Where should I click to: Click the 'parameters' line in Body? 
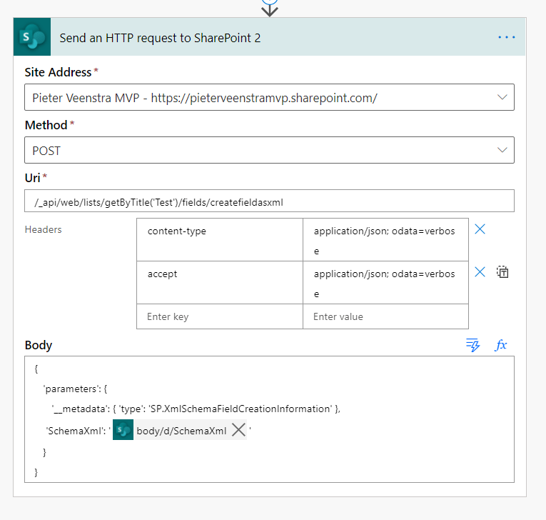click(76, 389)
